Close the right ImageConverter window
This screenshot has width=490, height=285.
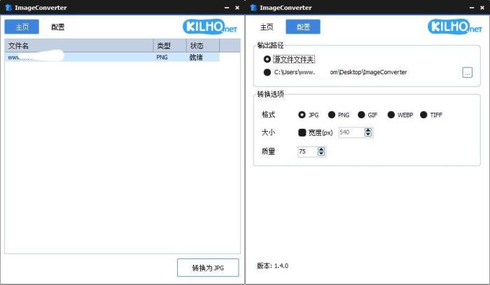pyautogui.click(x=482, y=8)
